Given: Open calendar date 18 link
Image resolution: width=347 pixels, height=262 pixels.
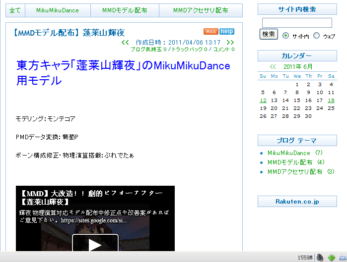Looking at the screenshot, I should coord(331,101).
